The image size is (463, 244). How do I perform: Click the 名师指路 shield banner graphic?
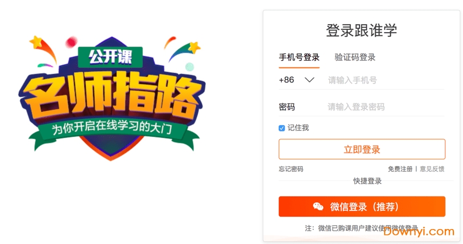tap(111, 98)
